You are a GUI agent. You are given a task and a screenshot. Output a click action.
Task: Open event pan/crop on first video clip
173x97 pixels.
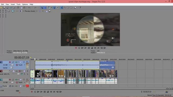pyautogui.click(x=32, y=74)
